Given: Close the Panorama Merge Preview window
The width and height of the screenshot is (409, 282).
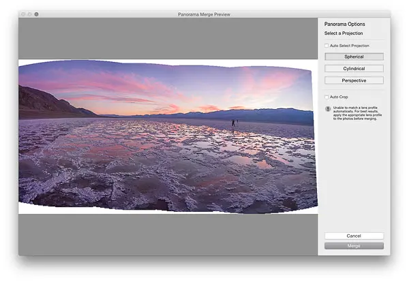Looking at the screenshot, I should (x=23, y=14).
